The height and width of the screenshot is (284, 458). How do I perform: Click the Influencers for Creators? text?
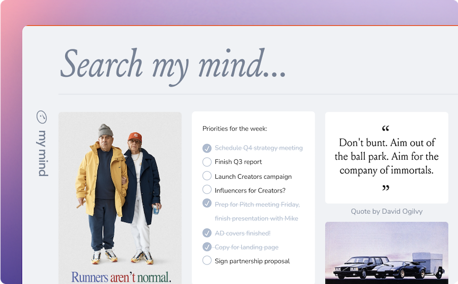[250, 190]
